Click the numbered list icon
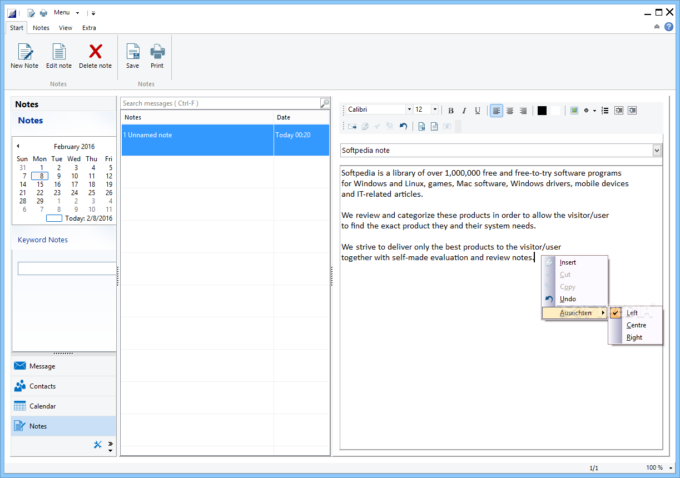 click(605, 111)
